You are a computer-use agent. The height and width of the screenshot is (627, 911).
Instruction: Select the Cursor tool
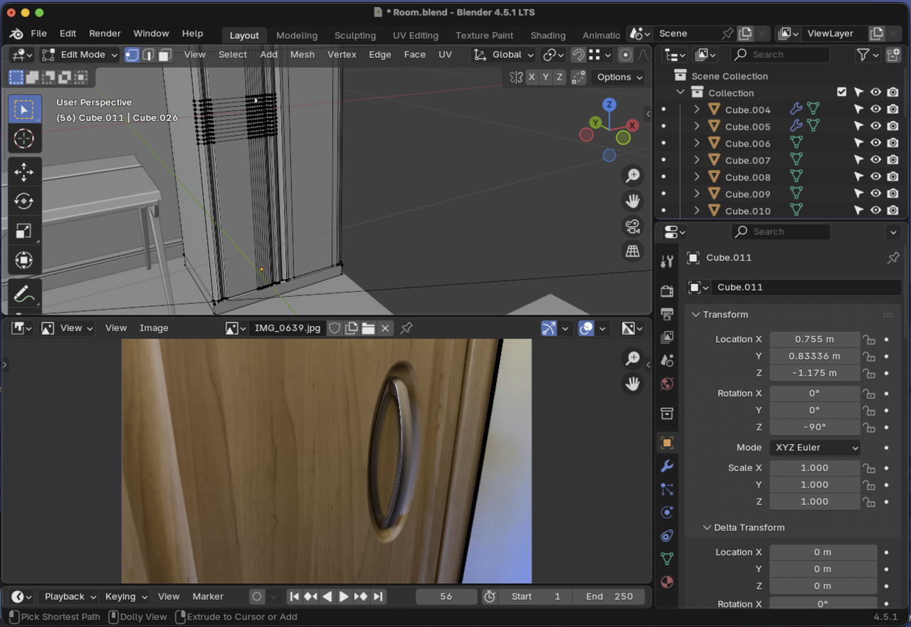tap(24, 139)
